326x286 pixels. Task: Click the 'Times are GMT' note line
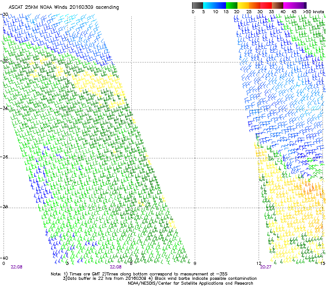[139, 274]
